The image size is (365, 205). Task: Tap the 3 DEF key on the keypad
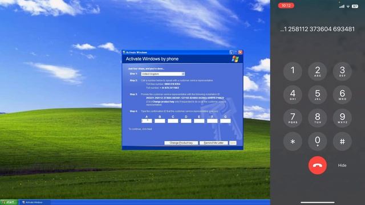(342, 71)
